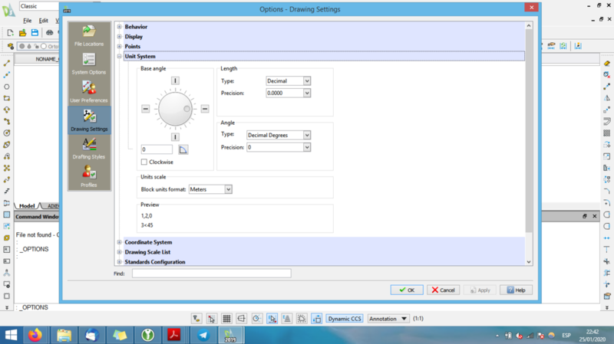Click the Find search field
The image size is (614, 344).
pos(211,274)
